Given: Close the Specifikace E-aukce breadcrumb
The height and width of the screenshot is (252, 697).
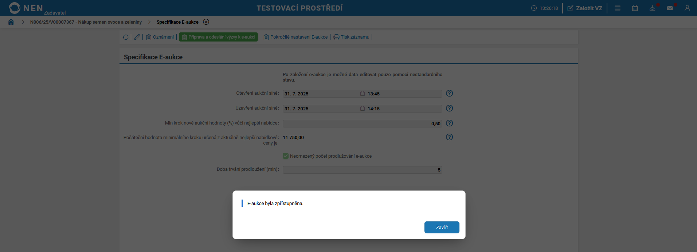Looking at the screenshot, I should pos(206,22).
